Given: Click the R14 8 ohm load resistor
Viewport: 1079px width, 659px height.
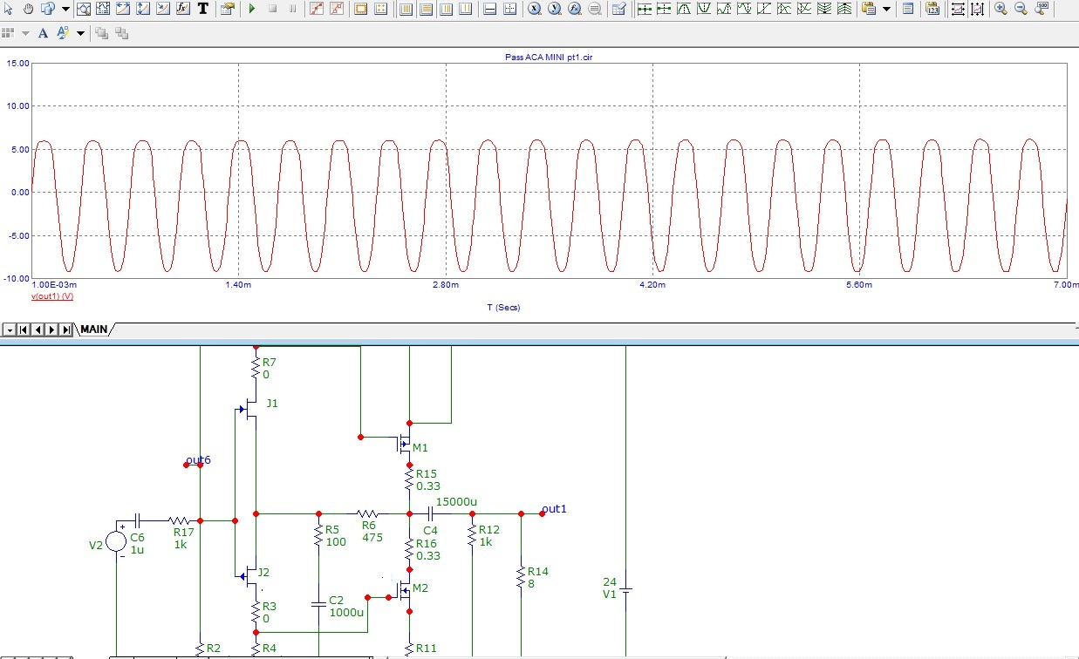Looking at the screenshot, I should 521,576.
